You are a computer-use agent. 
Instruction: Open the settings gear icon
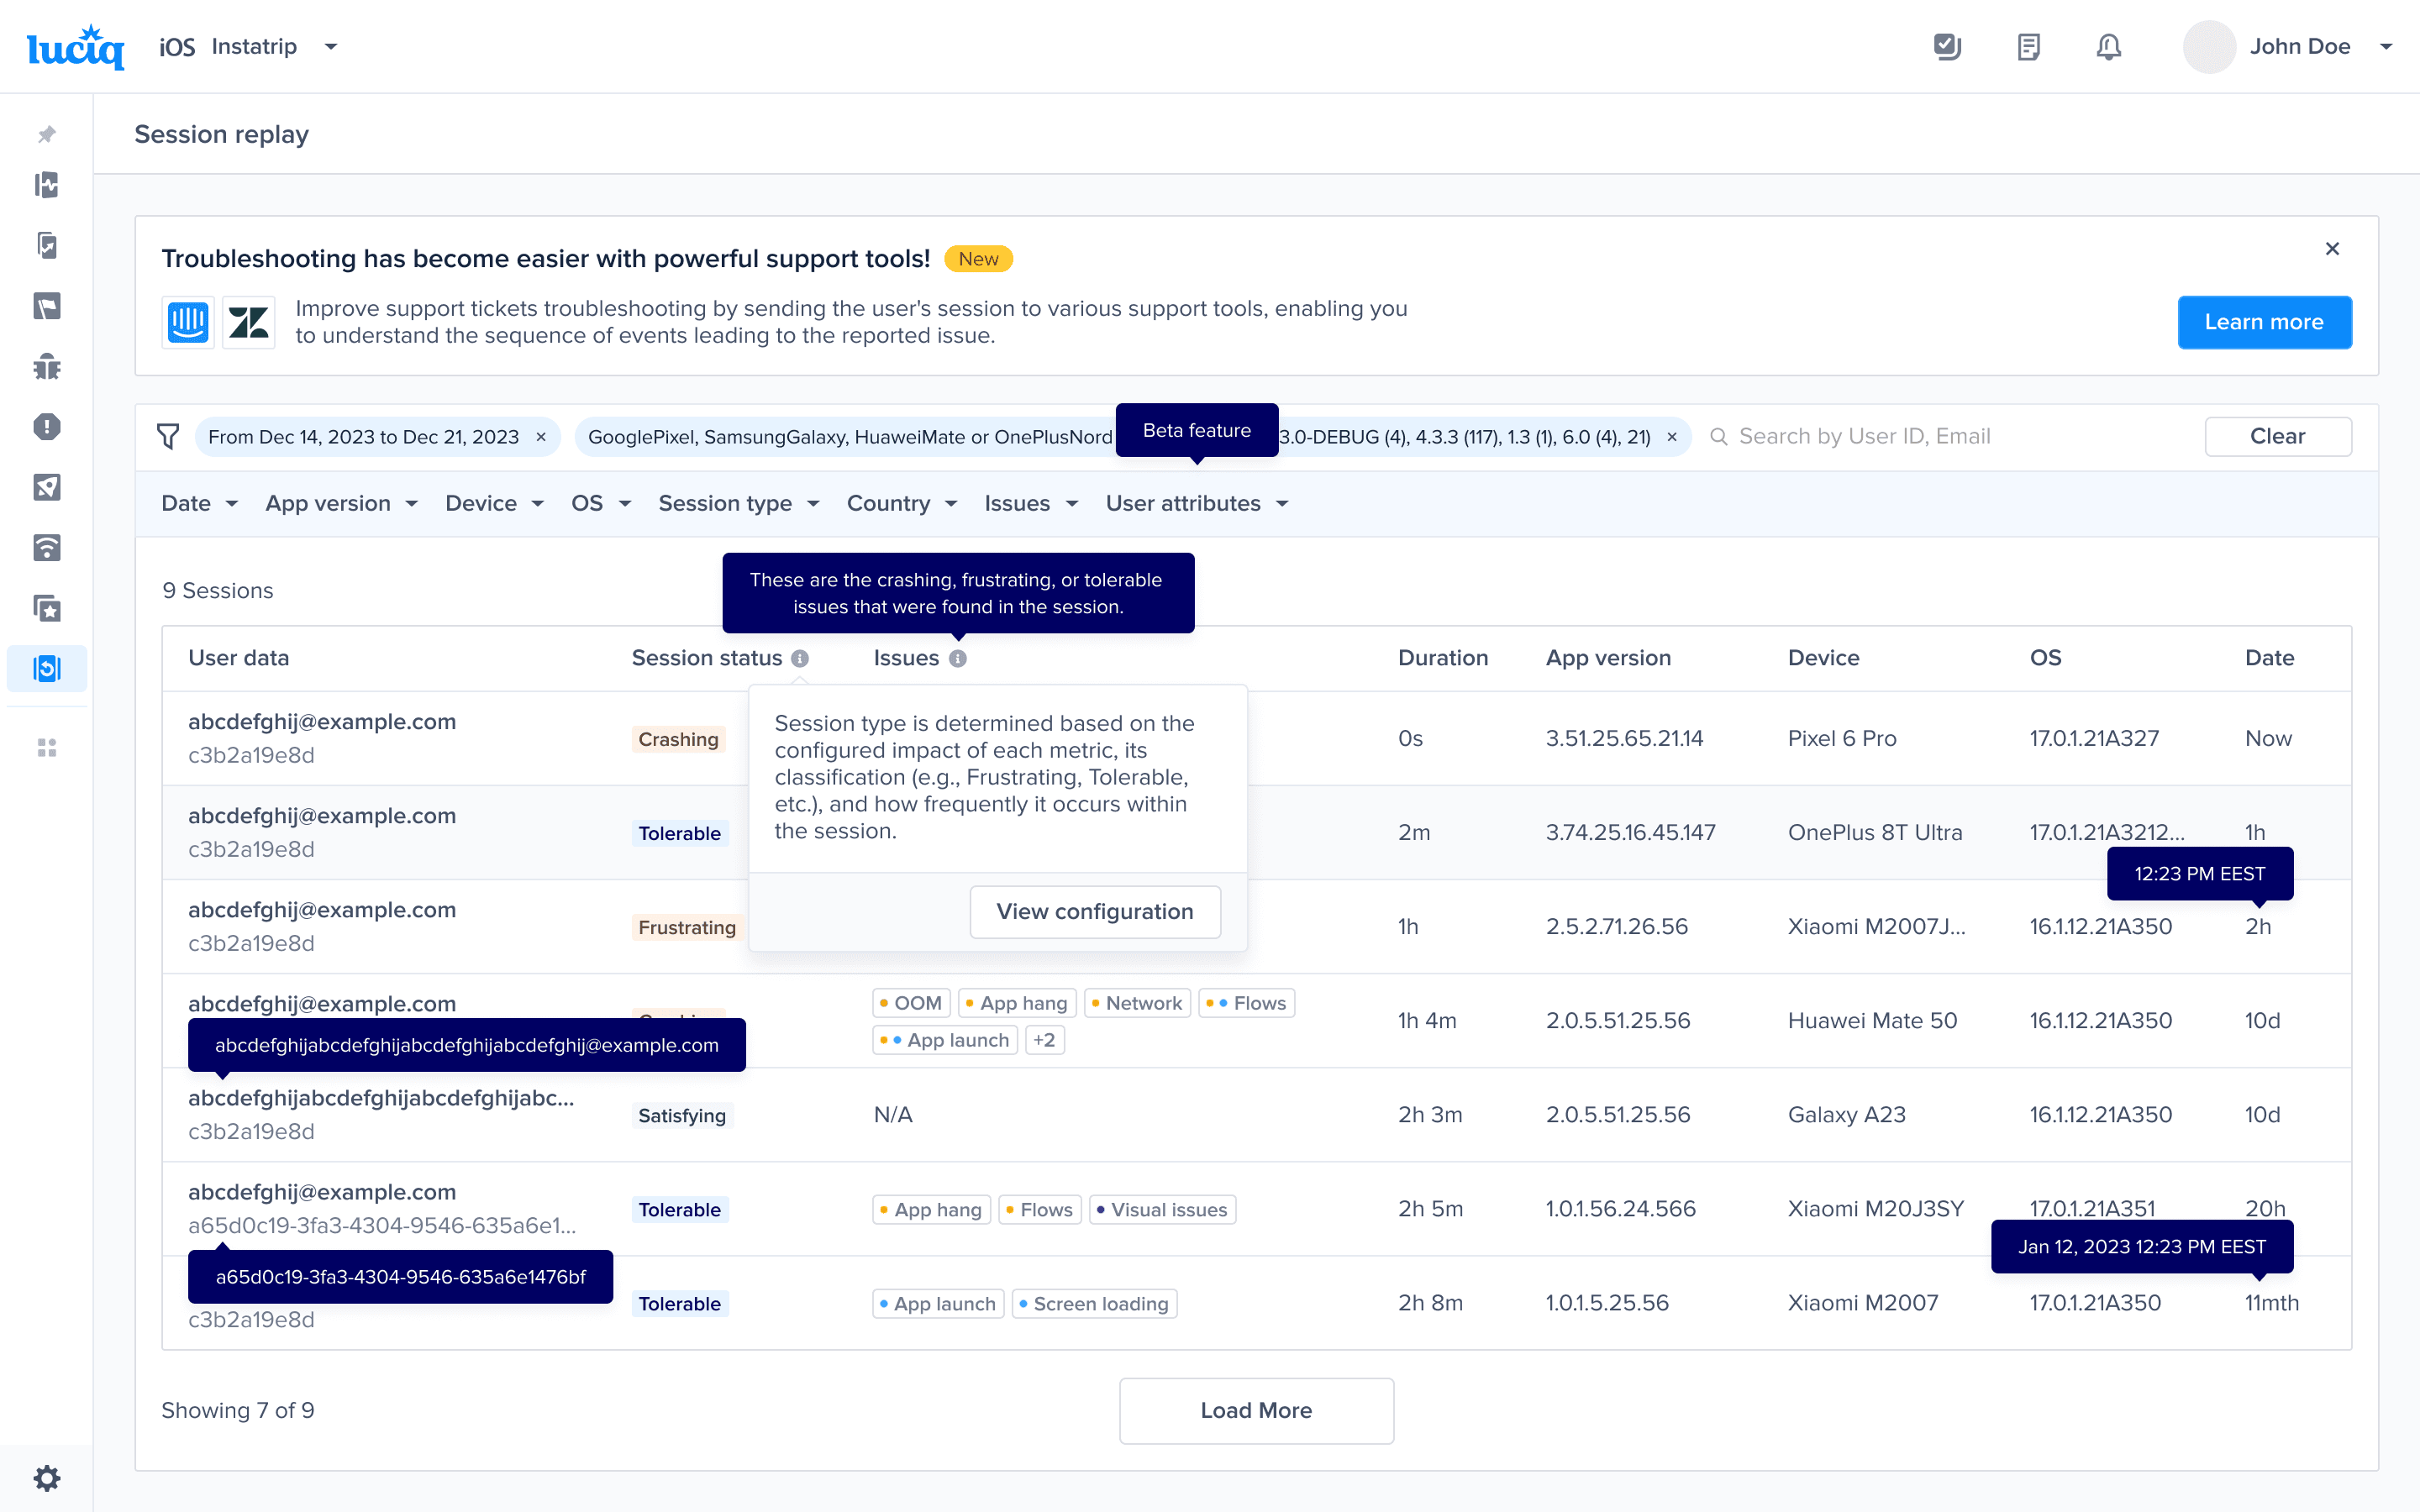(47, 1478)
